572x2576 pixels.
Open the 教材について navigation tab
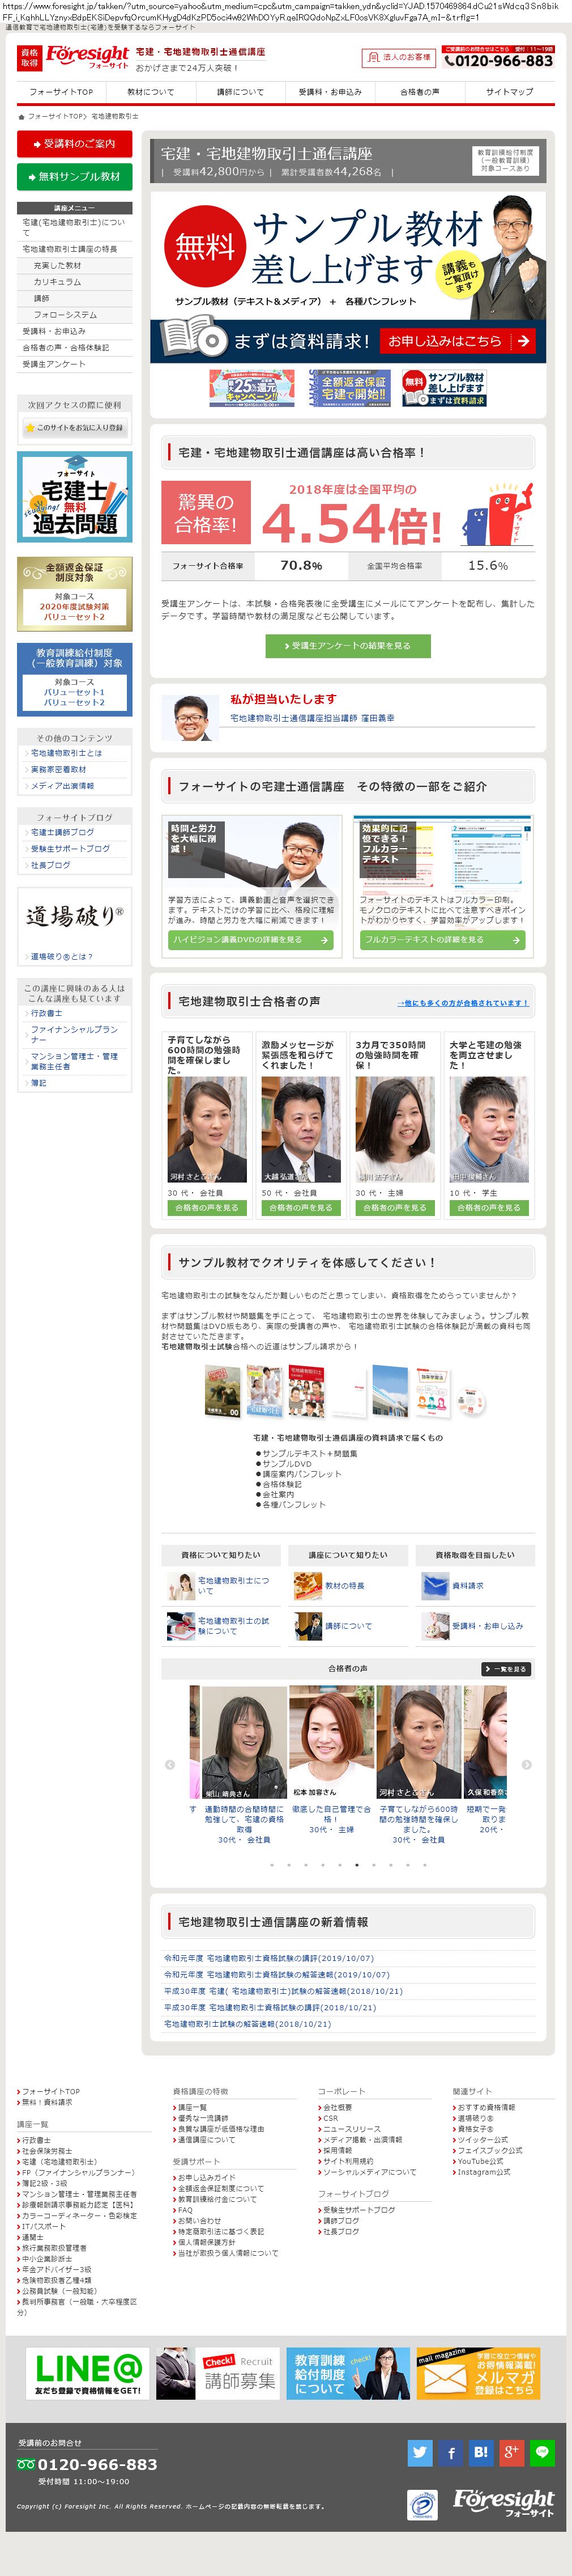coord(151,92)
